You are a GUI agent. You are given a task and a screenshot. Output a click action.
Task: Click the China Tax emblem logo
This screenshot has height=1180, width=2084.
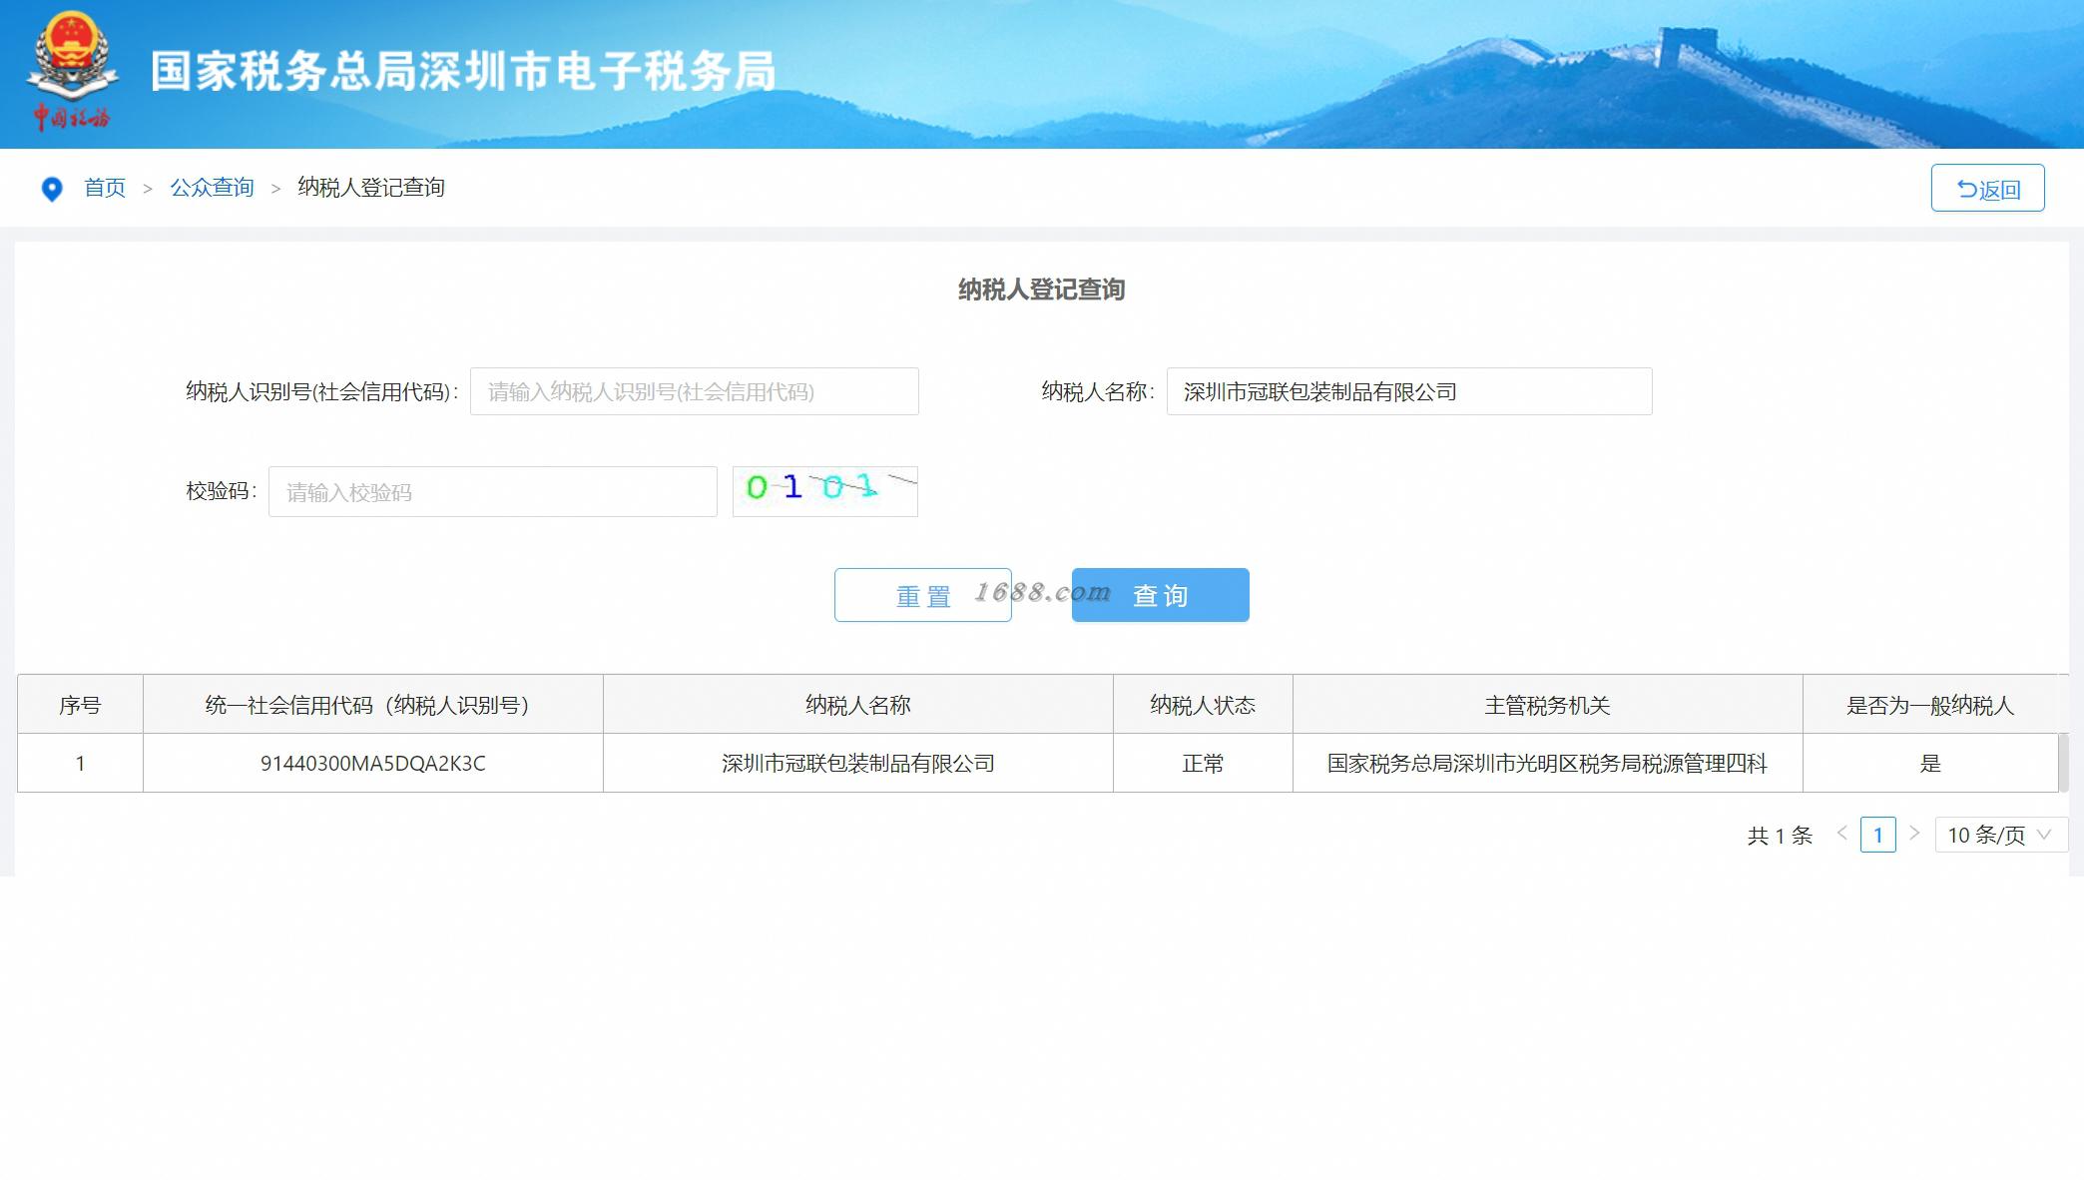point(71,70)
